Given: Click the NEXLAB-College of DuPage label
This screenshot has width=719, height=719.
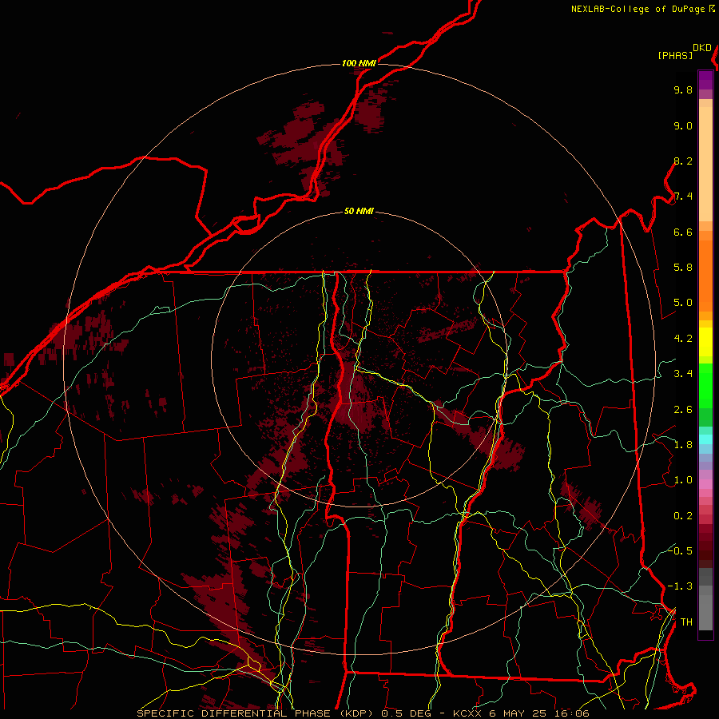Looking at the screenshot, I should (x=638, y=9).
